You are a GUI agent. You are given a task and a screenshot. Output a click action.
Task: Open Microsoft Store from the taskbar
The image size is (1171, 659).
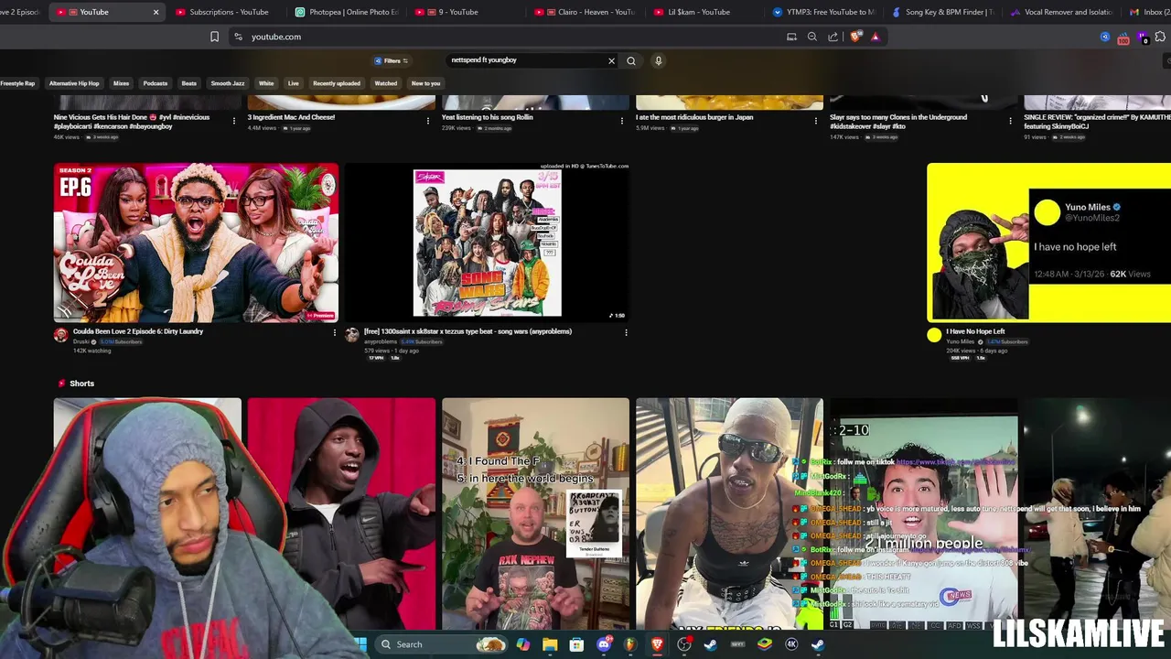(x=576, y=644)
